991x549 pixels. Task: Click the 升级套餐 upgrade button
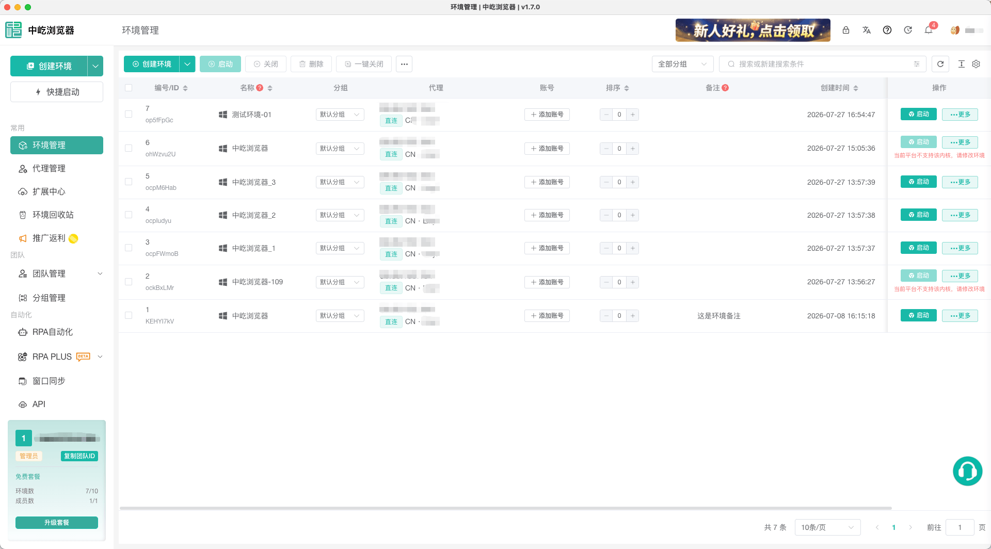(x=57, y=523)
